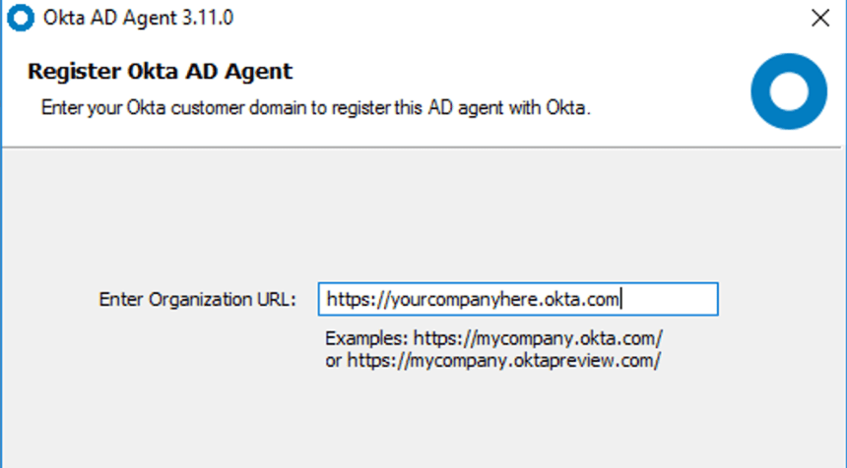The height and width of the screenshot is (468, 847).
Task: Click the "Okta AD Agent 3.11.0" window title
Action: (x=138, y=18)
